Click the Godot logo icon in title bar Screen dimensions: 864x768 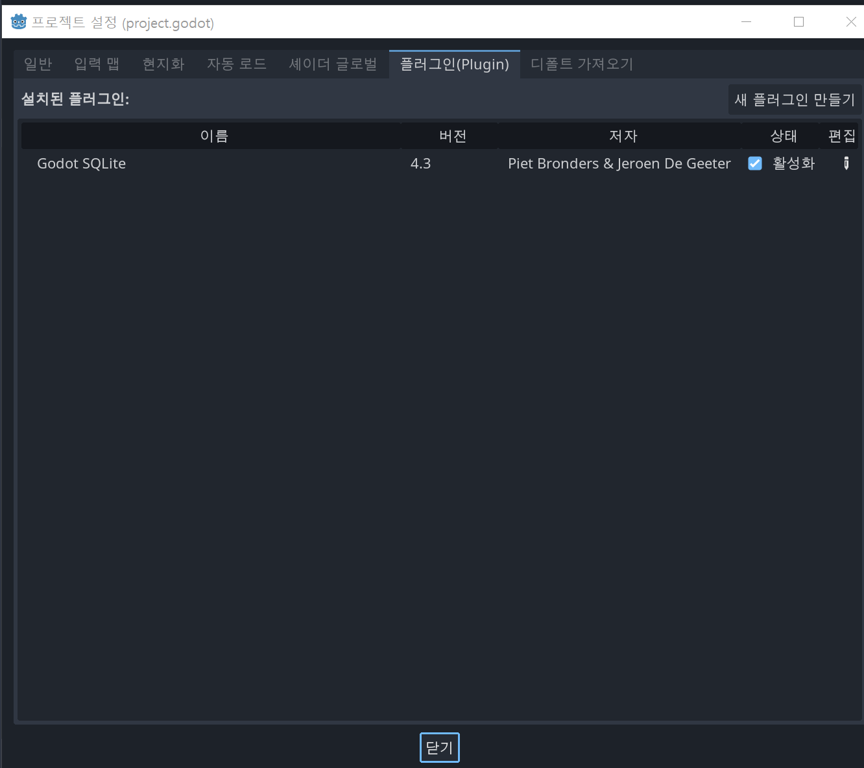click(x=19, y=22)
